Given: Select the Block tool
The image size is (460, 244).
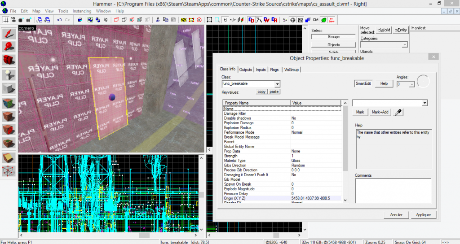Looking at the screenshot, I should pyautogui.click(x=9, y=88).
